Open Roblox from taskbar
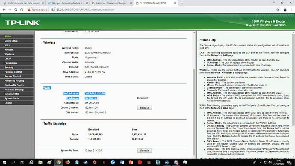 (x=140, y=162)
